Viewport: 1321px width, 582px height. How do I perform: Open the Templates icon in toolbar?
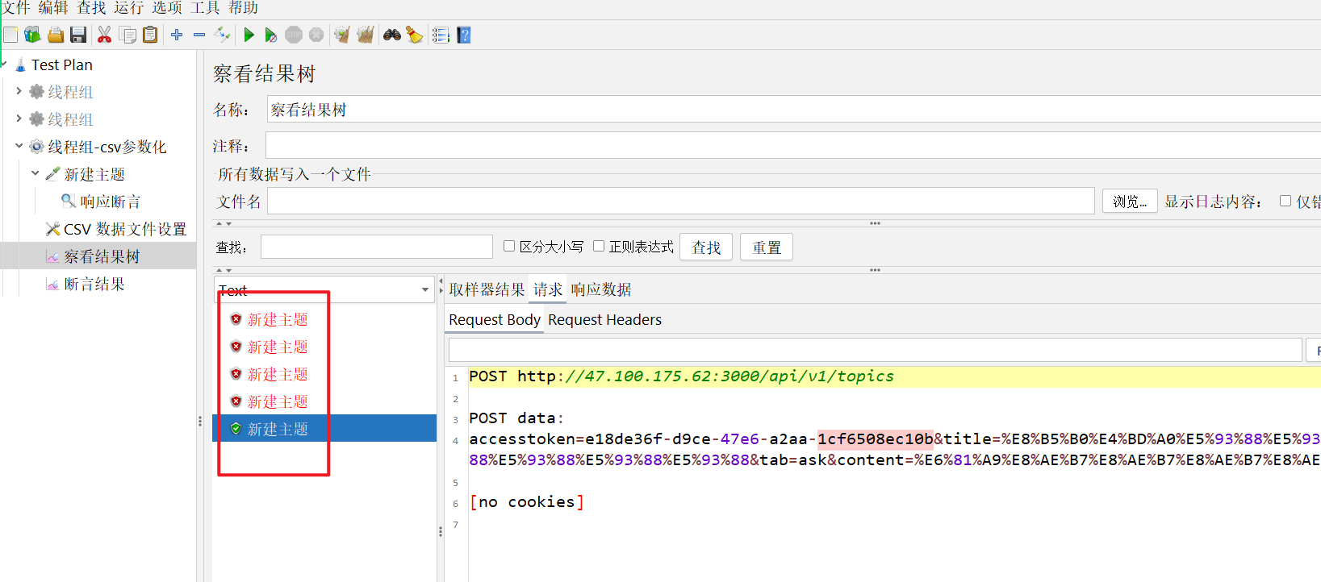pos(32,35)
